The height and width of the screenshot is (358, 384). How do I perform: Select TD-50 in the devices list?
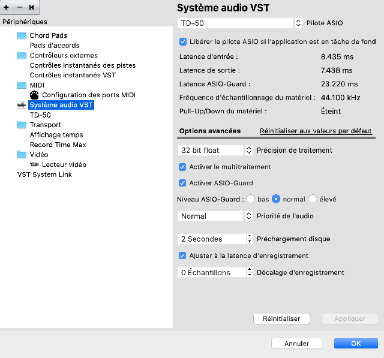[40, 115]
